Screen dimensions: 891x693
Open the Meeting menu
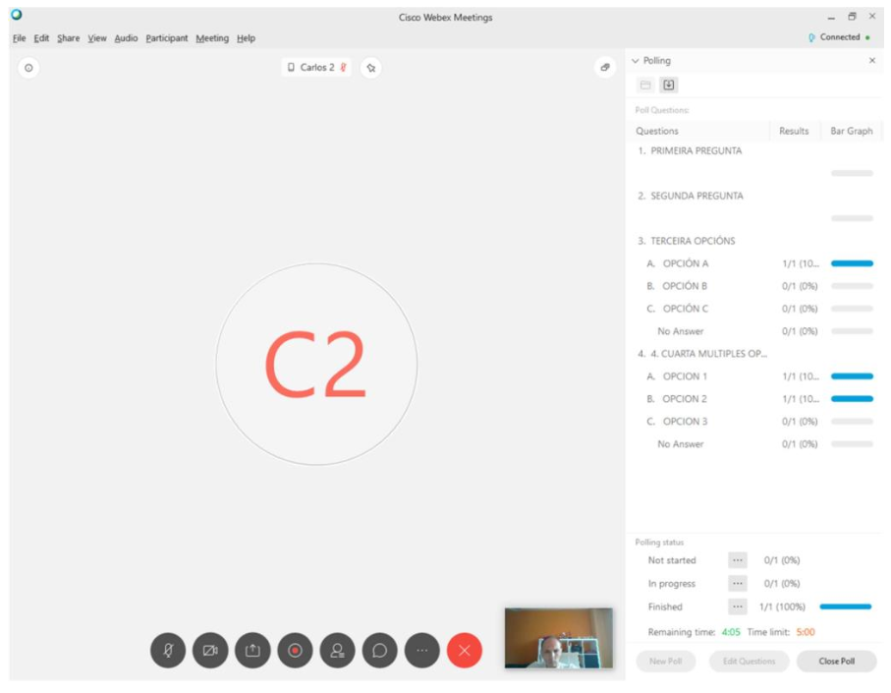(211, 38)
